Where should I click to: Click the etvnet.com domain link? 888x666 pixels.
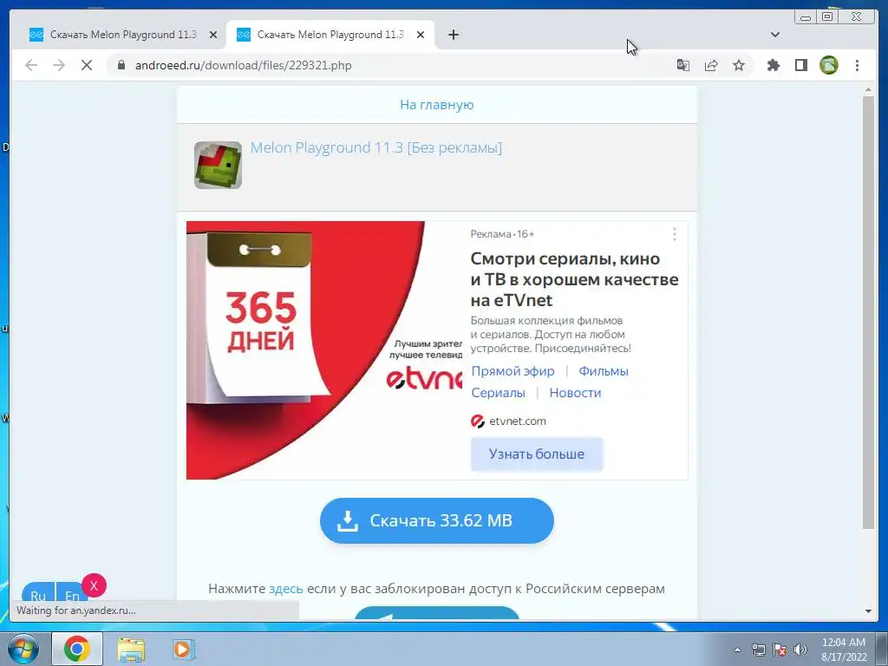click(x=517, y=421)
